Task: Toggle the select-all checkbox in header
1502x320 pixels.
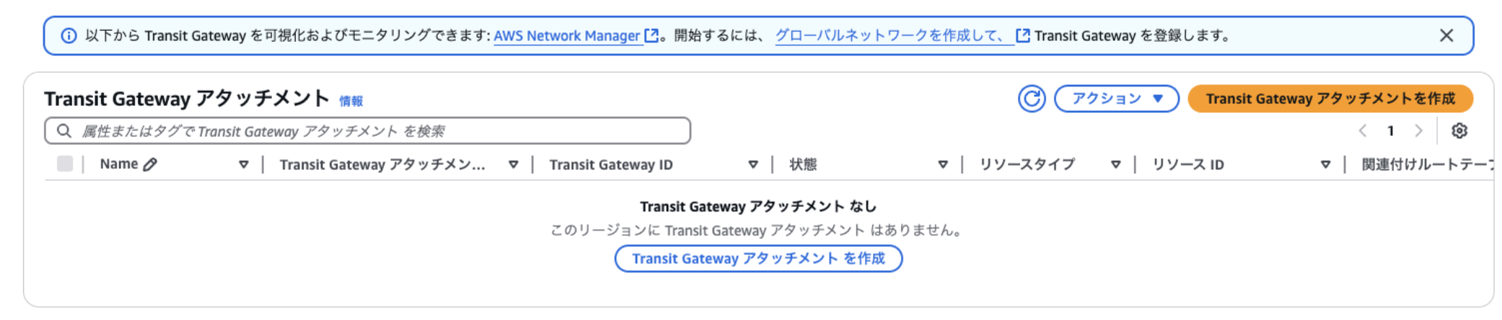Action: pyautogui.click(x=65, y=164)
